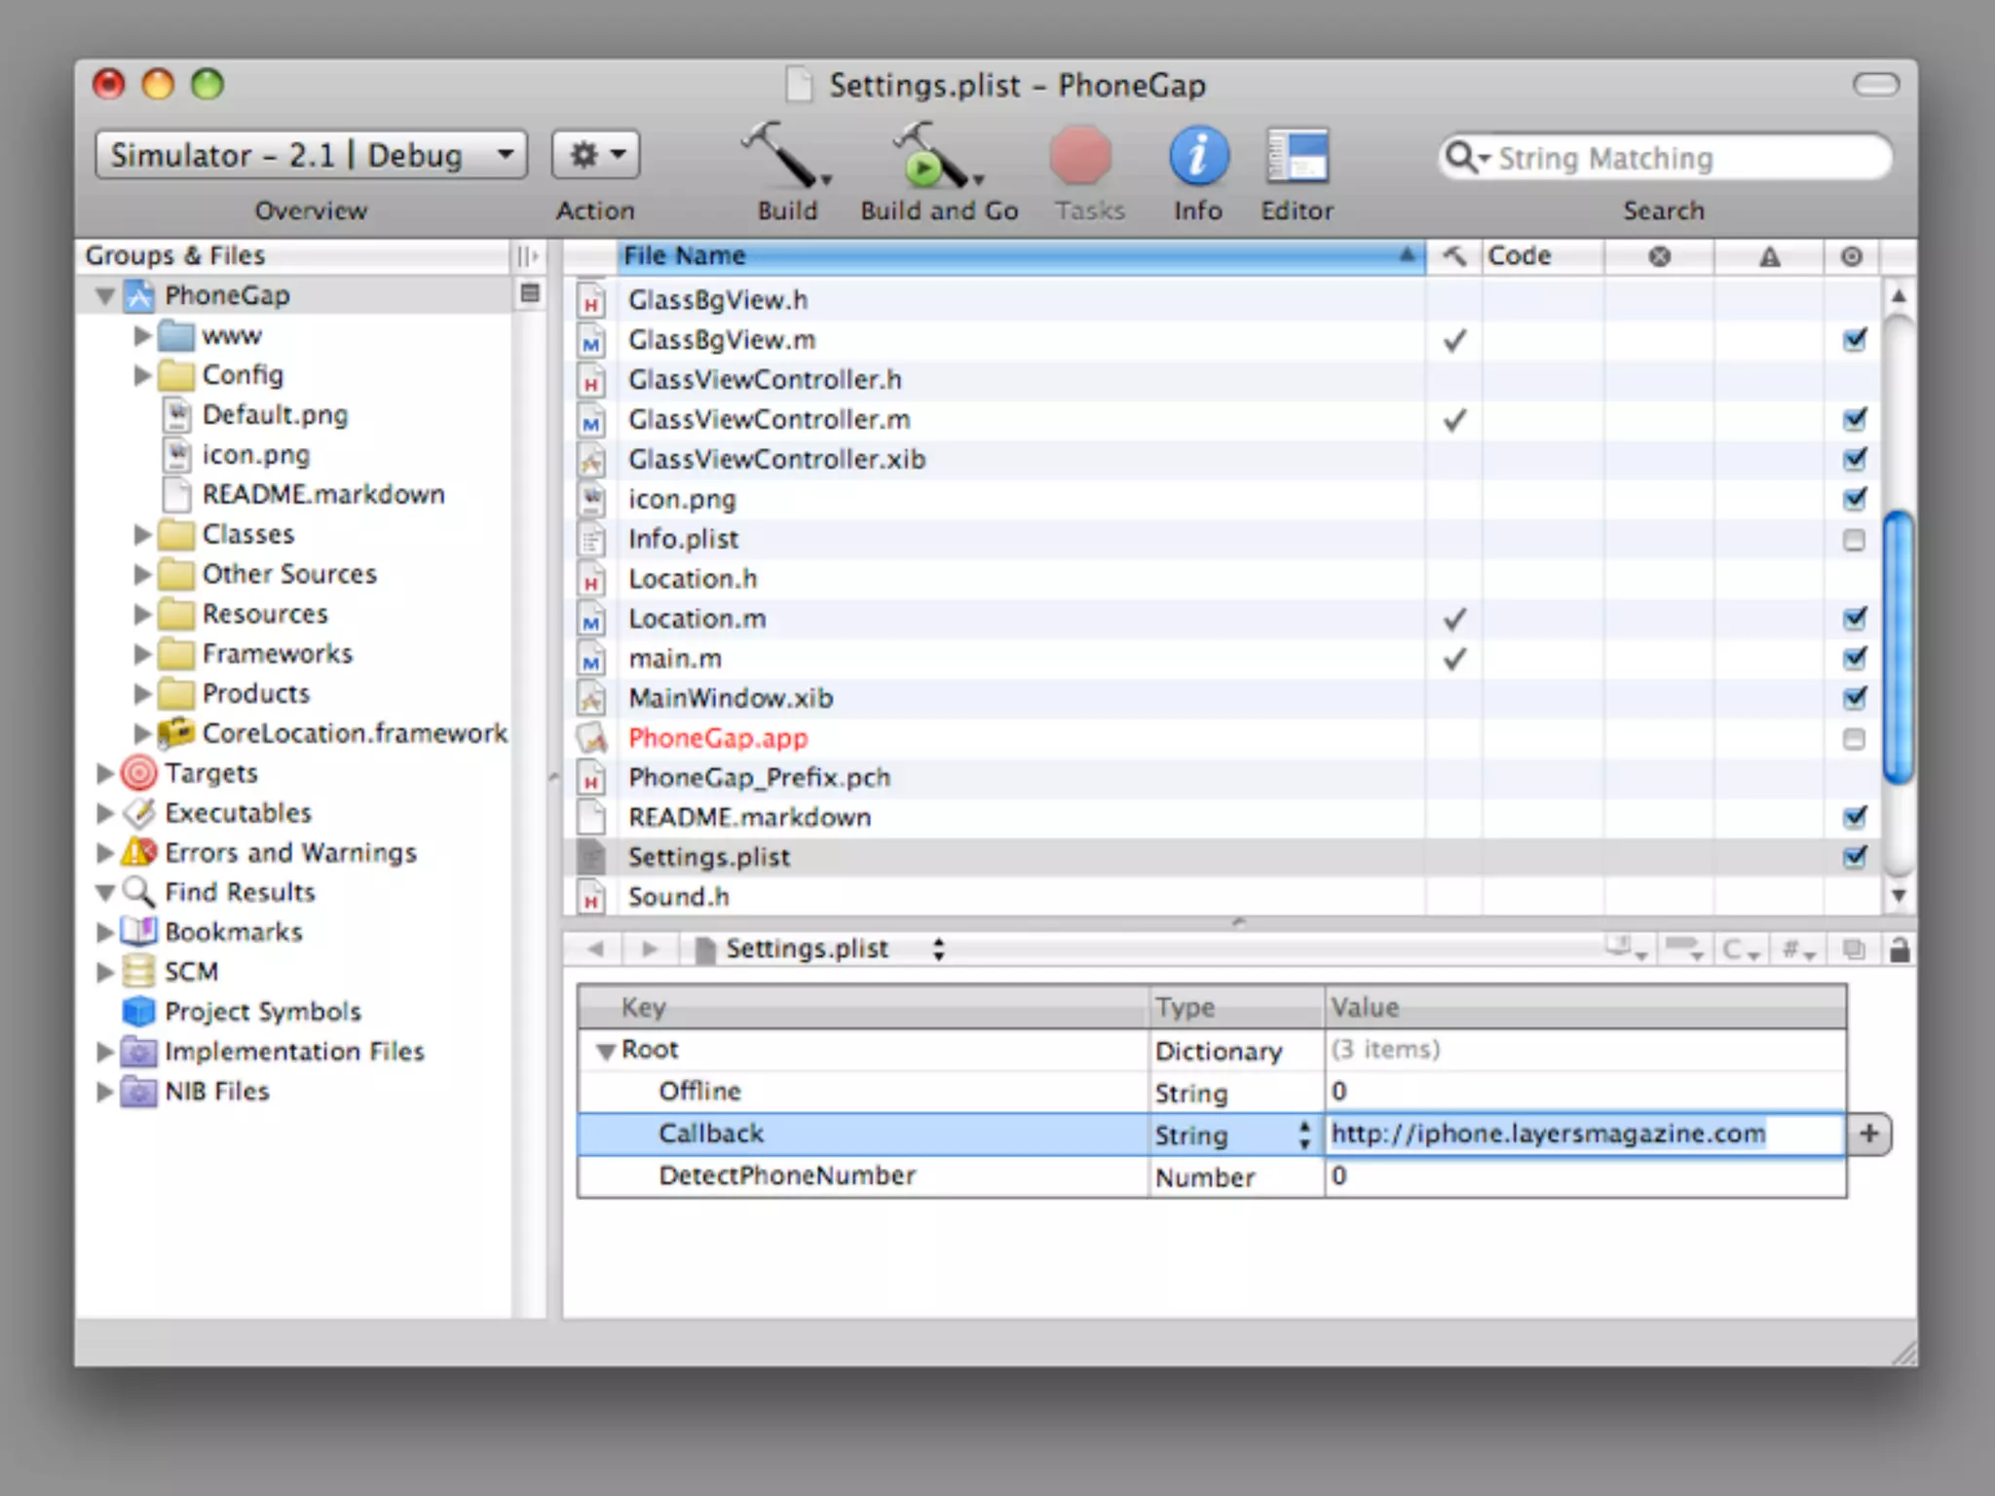This screenshot has height=1496, width=1995.
Task: Check target checkbox for PhoneGap.app
Action: (x=1854, y=739)
